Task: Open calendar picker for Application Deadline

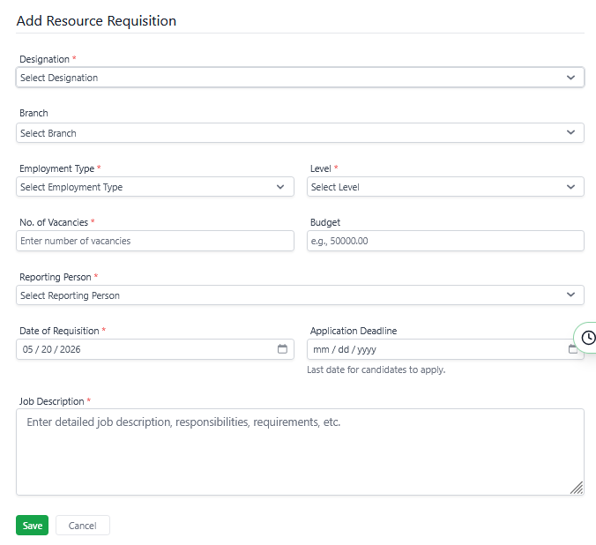Action: coord(572,348)
